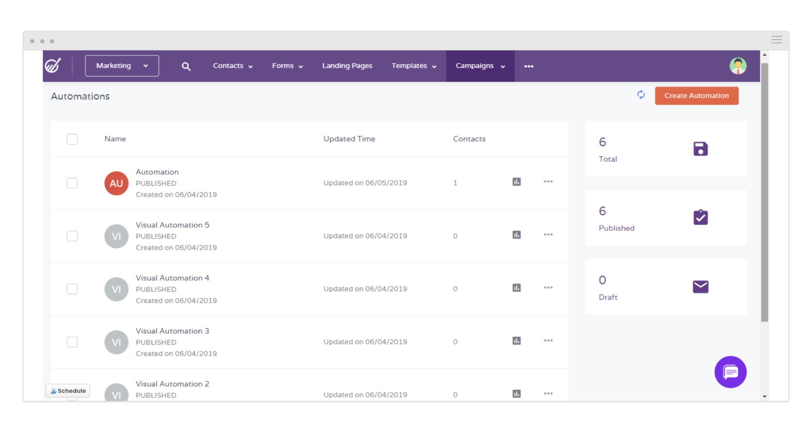Screen dimensions: 811x443
Task: Open the Marketing module dropdown
Action: (x=122, y=66)
